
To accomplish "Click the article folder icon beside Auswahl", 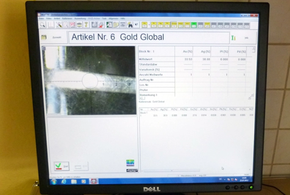I will click(x=44, y=37).
